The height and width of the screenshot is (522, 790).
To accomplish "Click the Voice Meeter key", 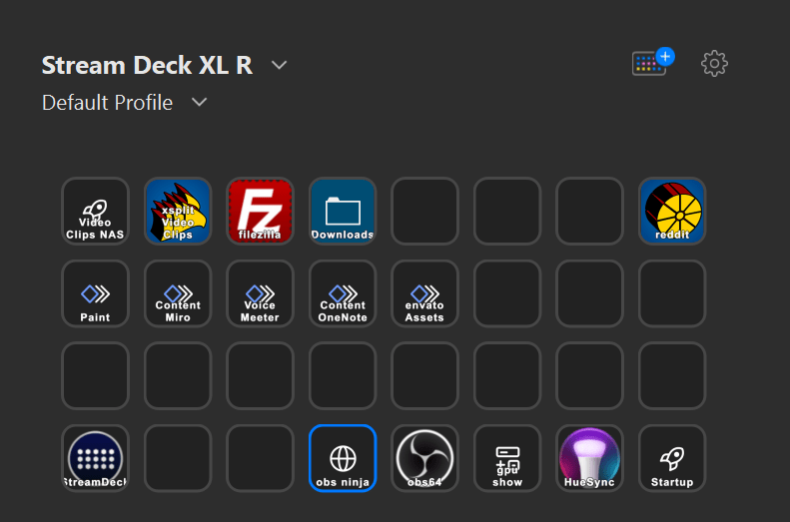I will [260, 293].
